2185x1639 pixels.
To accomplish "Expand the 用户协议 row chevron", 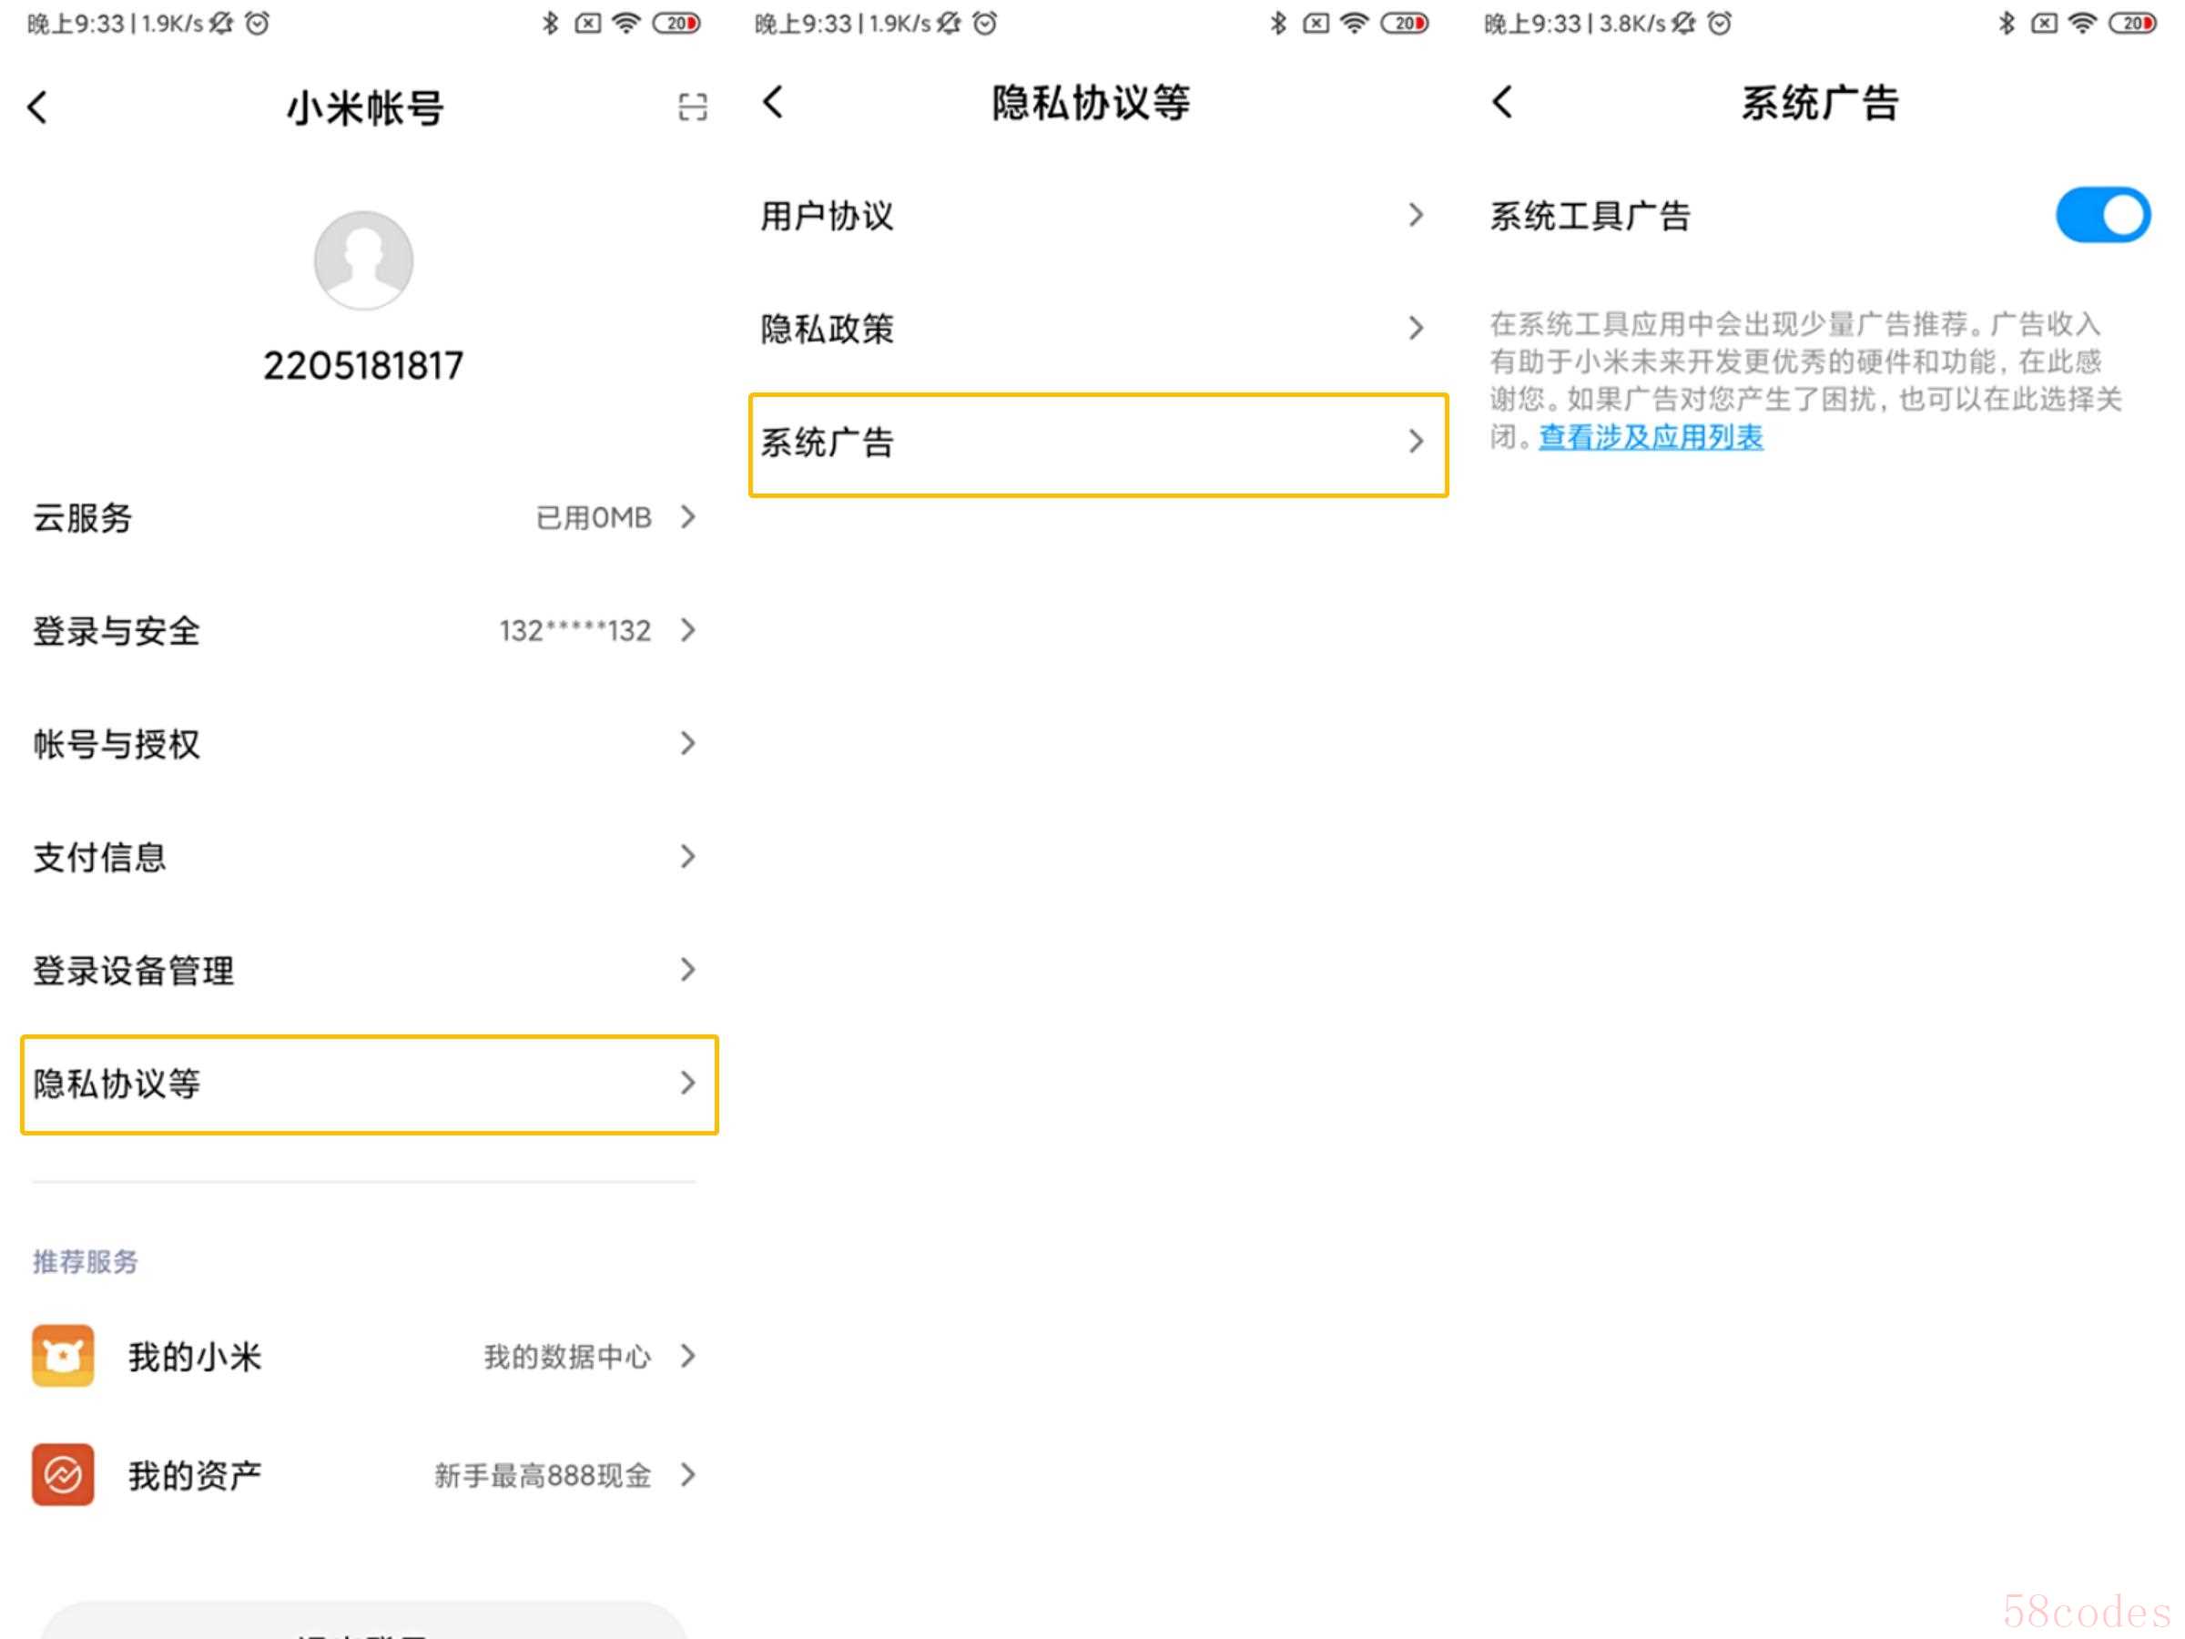I will coord(1416,216).
